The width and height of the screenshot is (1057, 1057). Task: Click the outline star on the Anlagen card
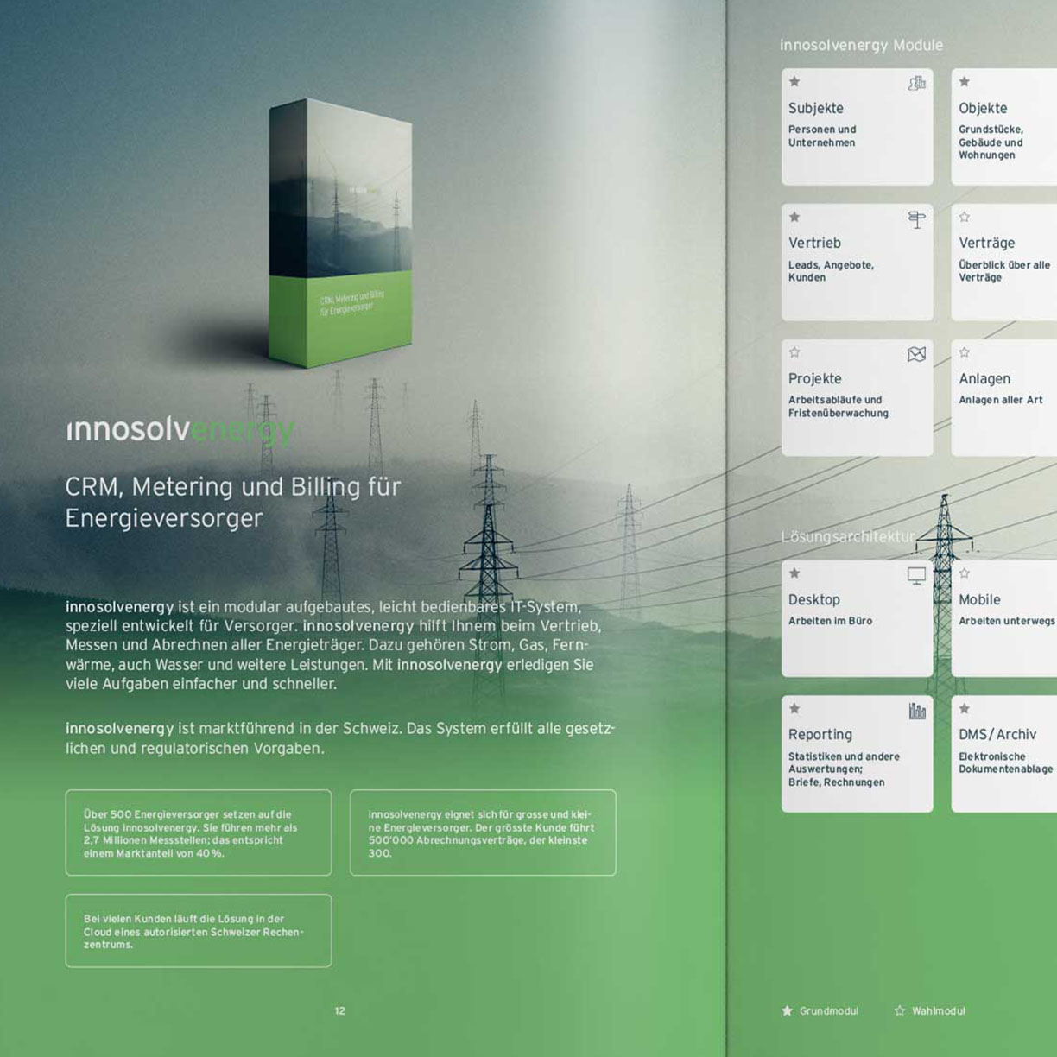(x=965, y=352)
